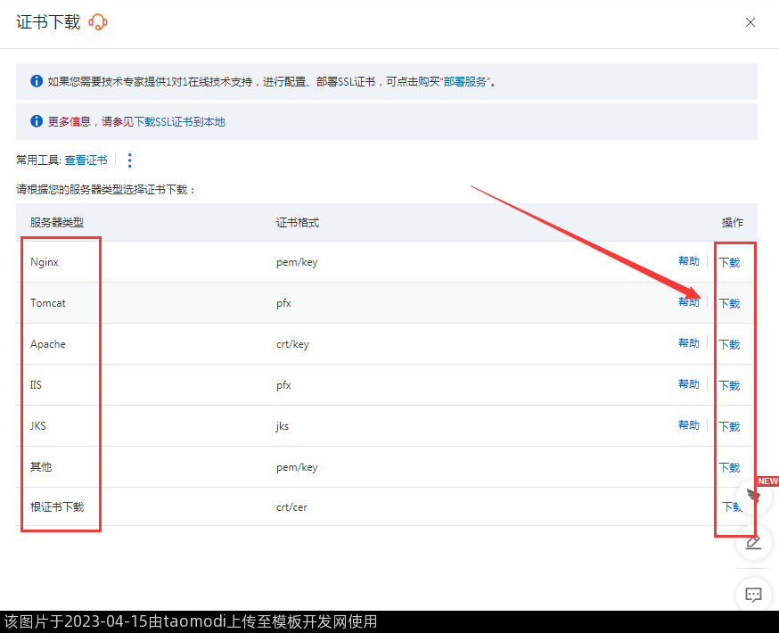Click the customer service headset icon
779x633 pixels.
pyautogui.click(x=98, y=22)
